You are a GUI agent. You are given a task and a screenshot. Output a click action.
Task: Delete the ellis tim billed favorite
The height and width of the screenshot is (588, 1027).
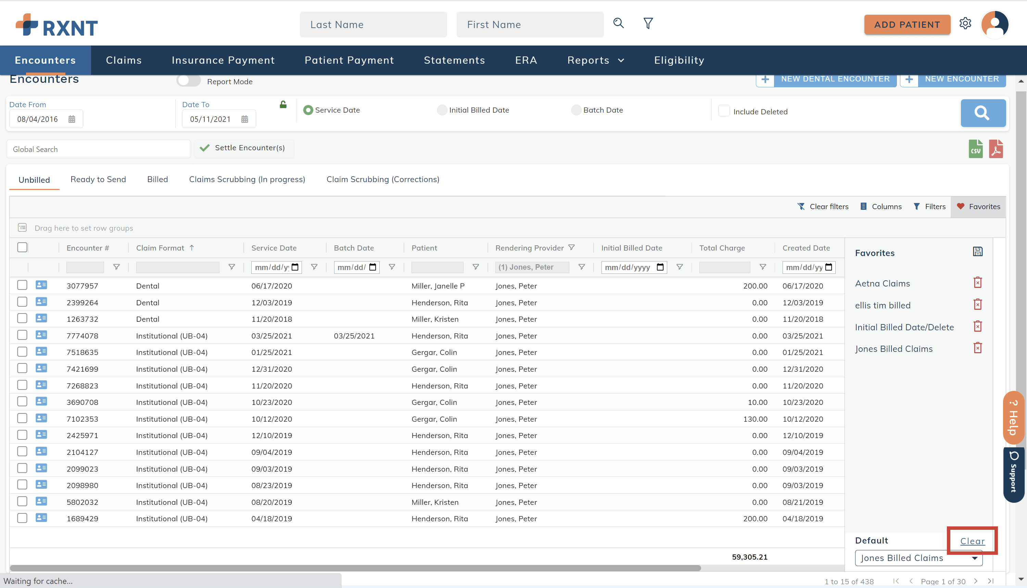[x=978, y=304]
